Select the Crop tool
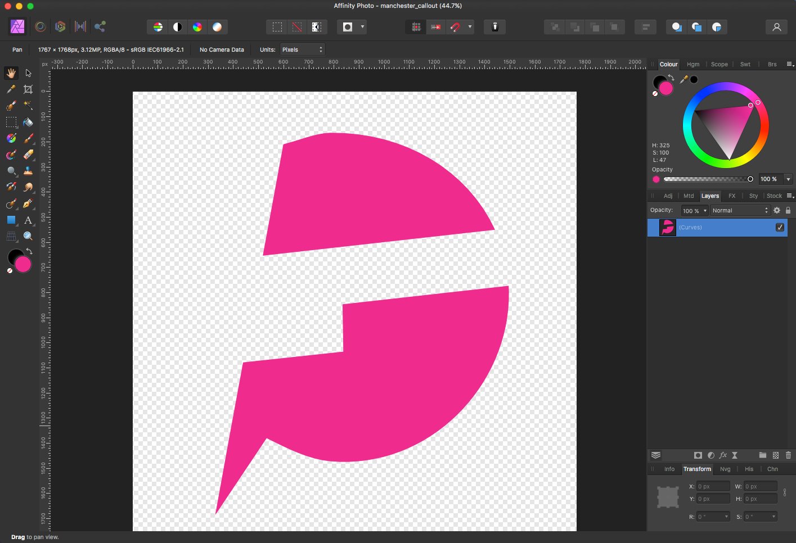796x543 pixels. click(28, 89)
